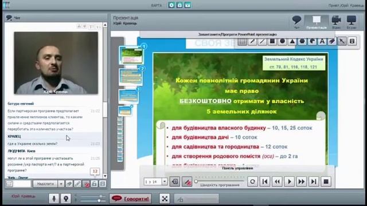This screenshot has width=367, height=206.
Task: Open slide 3 thumbnail
Action: pyautogui.click(x=128, y=97)
